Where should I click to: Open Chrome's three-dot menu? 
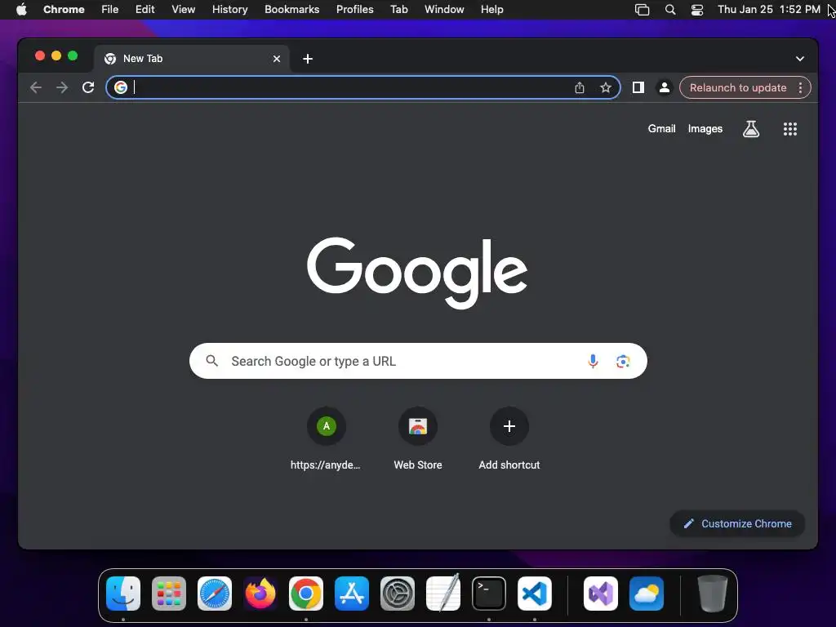pos(800,87)
